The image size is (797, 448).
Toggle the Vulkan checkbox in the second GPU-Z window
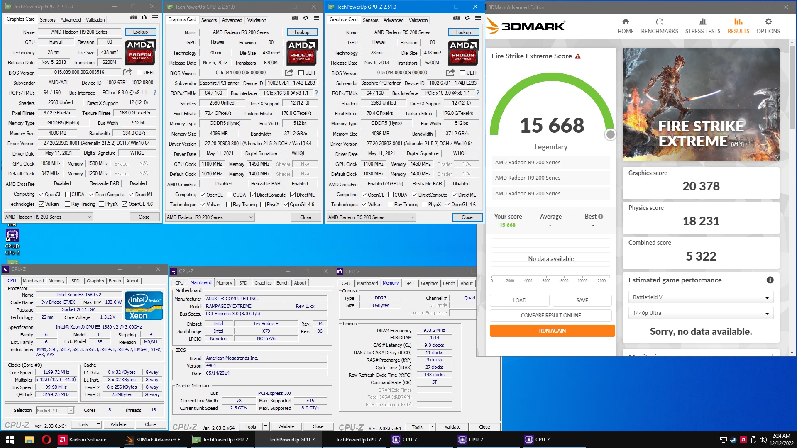tap(203, 204)
